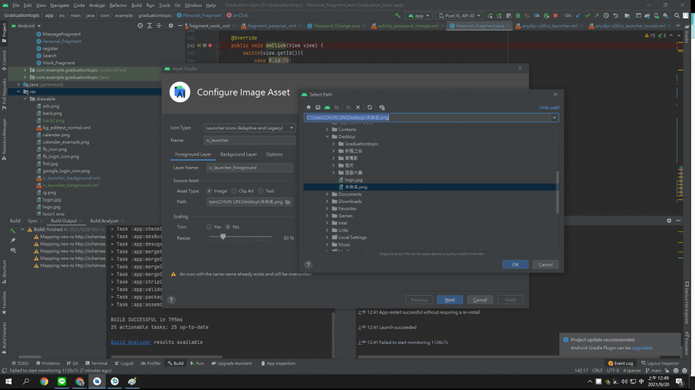Click the Delete (X) icon in Select Path toolbar
The width and height of the screenshot is (695, 390).
click(x=358, y=107)
